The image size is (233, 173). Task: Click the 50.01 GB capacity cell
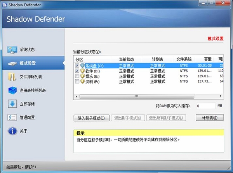pyautogui.click(x=205, y=65)
